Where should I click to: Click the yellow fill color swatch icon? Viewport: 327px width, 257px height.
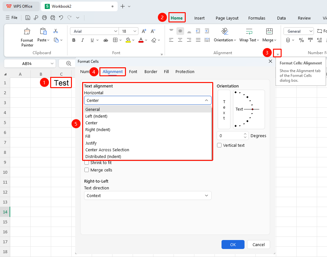128,40
